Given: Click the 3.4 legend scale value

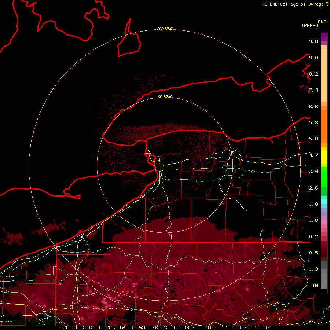Looking at the screenshot, I should (x=313, y=172).
